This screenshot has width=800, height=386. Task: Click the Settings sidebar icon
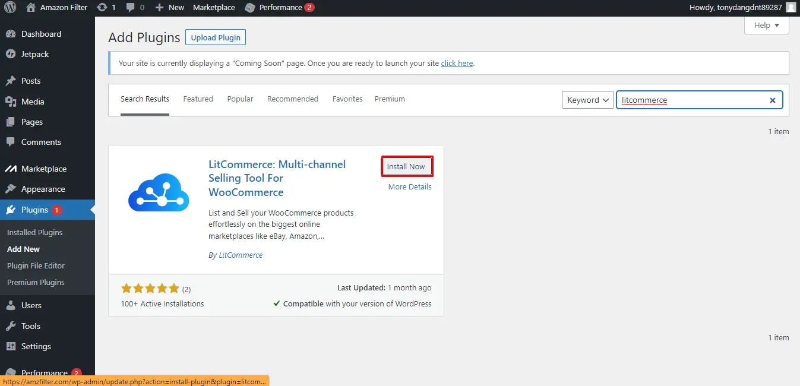11,346
